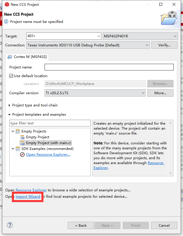Click the Location path field
This screenshot has height=236, width=183.
[95, 84]
